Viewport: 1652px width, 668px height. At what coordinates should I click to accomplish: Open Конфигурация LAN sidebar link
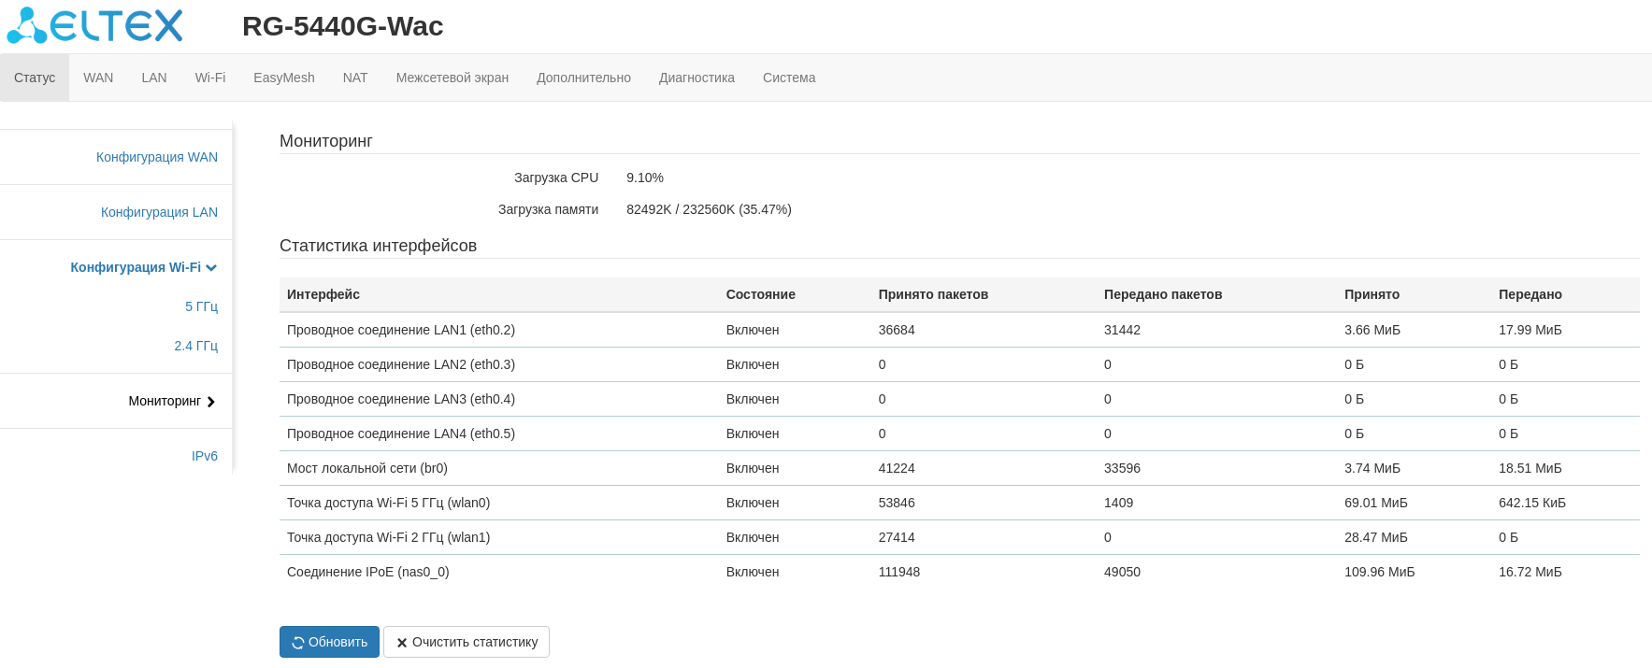(x=159, y=212)
